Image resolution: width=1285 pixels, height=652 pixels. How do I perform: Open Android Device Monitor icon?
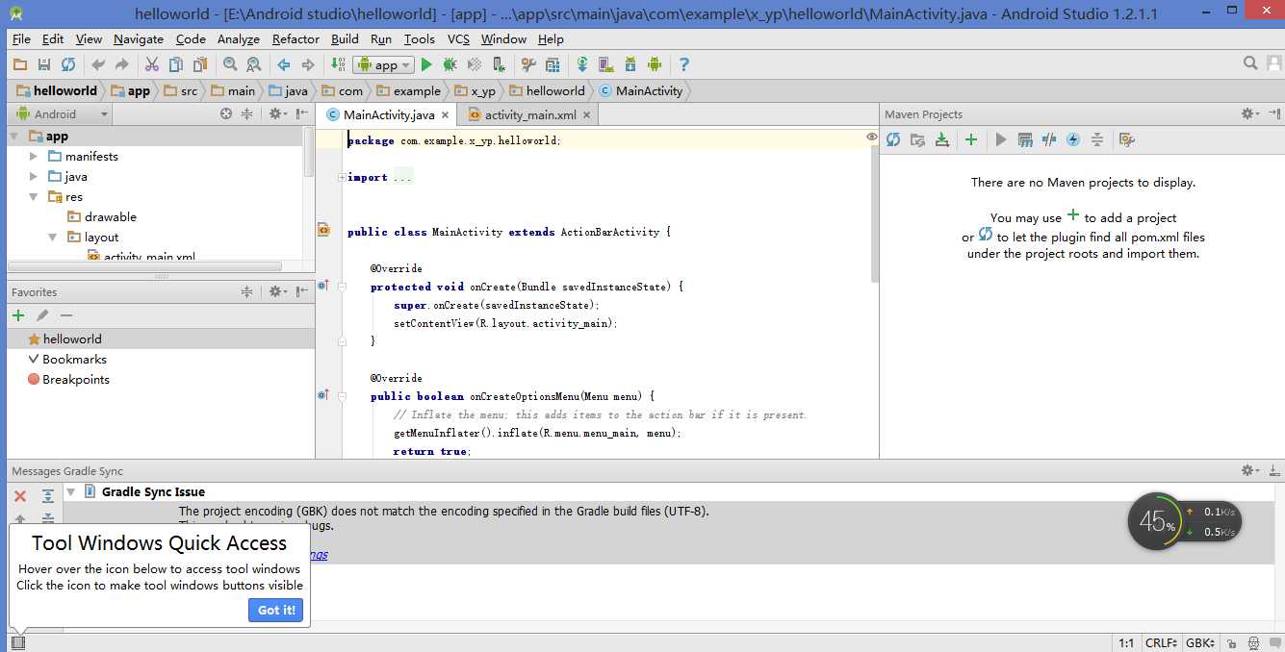[655, 64]
